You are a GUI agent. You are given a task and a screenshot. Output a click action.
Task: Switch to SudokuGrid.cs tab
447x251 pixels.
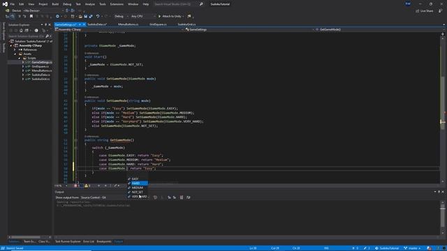(x=186, y=24)
